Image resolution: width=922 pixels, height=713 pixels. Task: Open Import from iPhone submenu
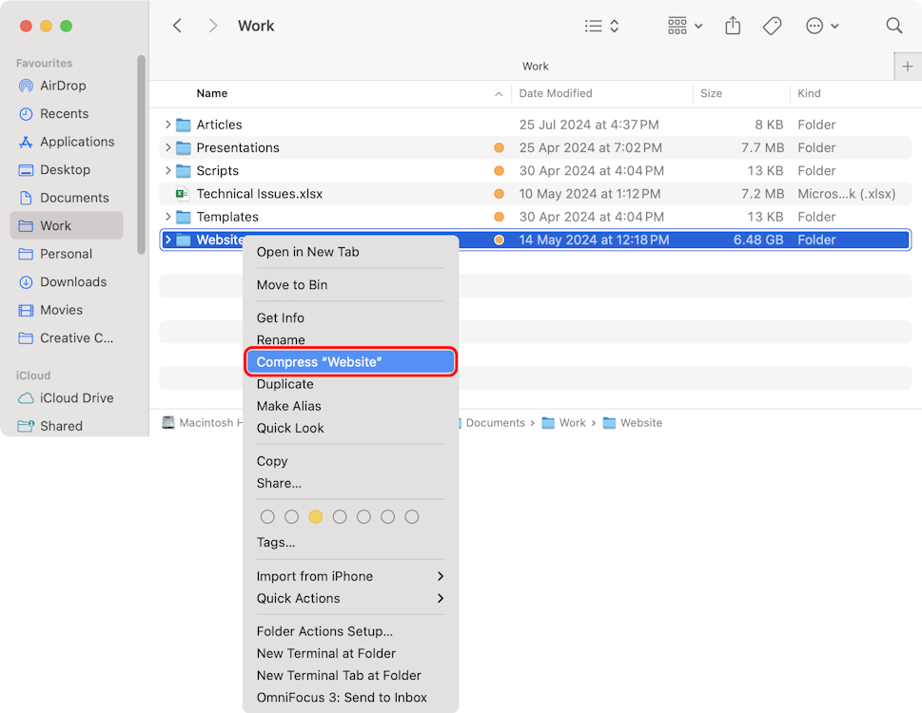pyautogui.click(x=350, y=576)
